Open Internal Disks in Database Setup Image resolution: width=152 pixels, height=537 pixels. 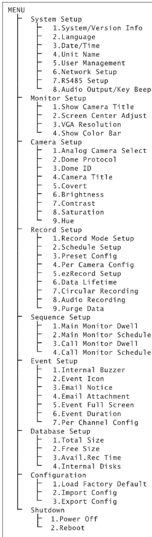[x=86, y=466]
